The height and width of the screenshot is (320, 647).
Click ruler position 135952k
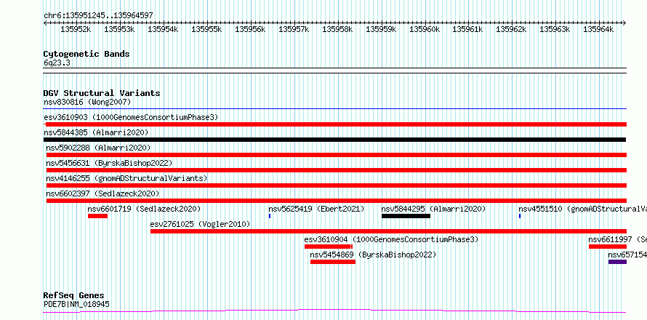tap(76, 29)
